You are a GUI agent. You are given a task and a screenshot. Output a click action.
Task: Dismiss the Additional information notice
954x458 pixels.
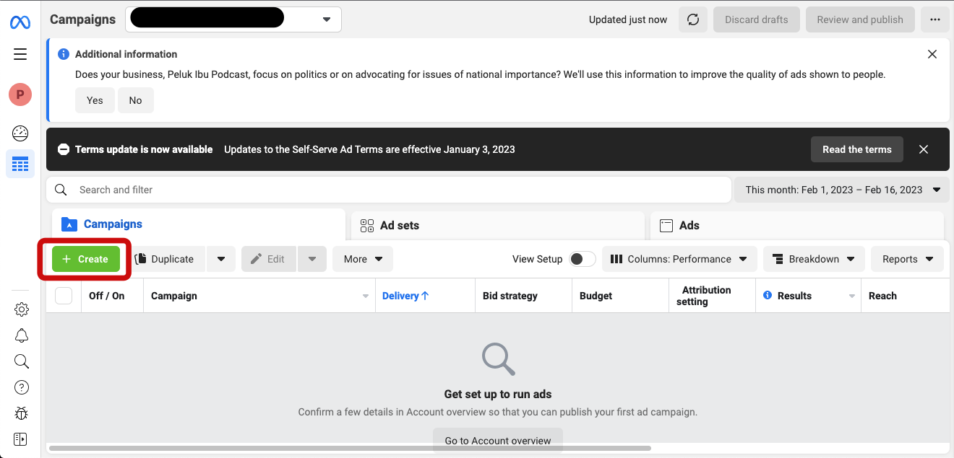click(932, 54)
